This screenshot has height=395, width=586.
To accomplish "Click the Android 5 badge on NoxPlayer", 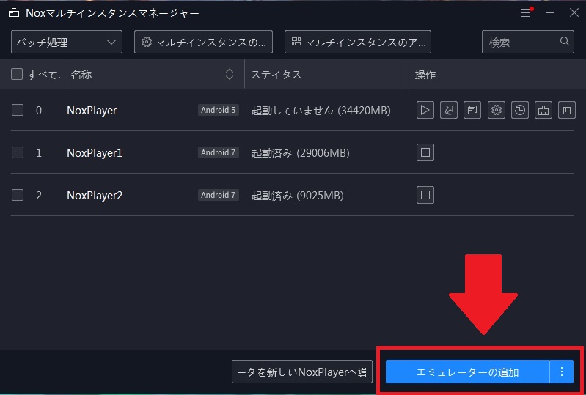I will (x=219, y=110).
